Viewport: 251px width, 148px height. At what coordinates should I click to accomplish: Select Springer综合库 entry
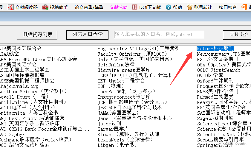[215, 145]
